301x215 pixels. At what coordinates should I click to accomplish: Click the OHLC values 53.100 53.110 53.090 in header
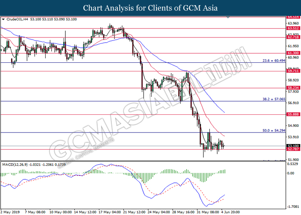pyautogui.click(x=47, y=19)
